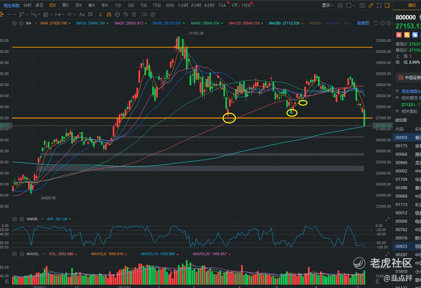The image size is (421, 288).
Task: Expand the 显示 display dropdown
Action: click(x=328, y=5)
